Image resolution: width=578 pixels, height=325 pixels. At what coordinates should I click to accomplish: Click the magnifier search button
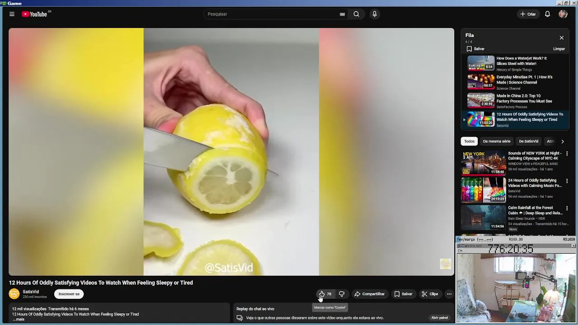tap(356, 14)
